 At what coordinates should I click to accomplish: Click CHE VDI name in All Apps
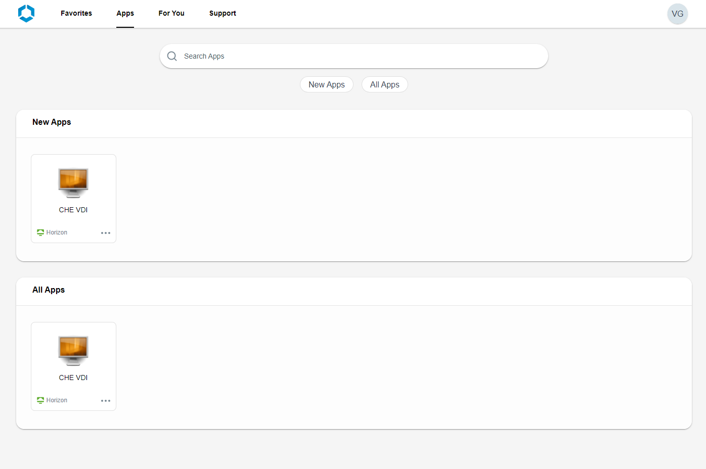tap(73, 378)
